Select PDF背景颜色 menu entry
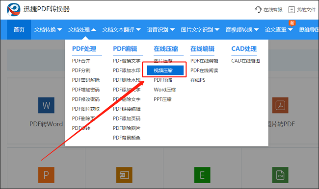The height and width of the screenshot is (189, 319). pyautogui.click(x=127, y=138)
